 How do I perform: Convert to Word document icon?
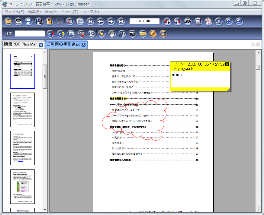(x=92, y=34)
